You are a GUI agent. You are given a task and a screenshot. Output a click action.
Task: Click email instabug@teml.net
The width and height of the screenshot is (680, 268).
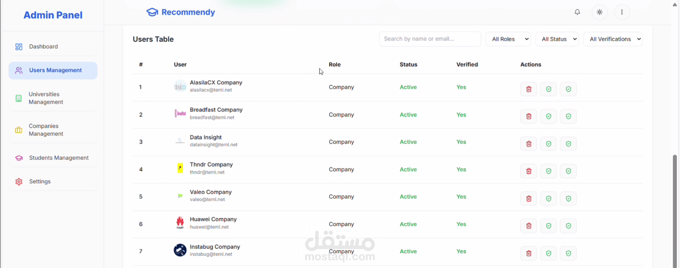click(211, 254)
